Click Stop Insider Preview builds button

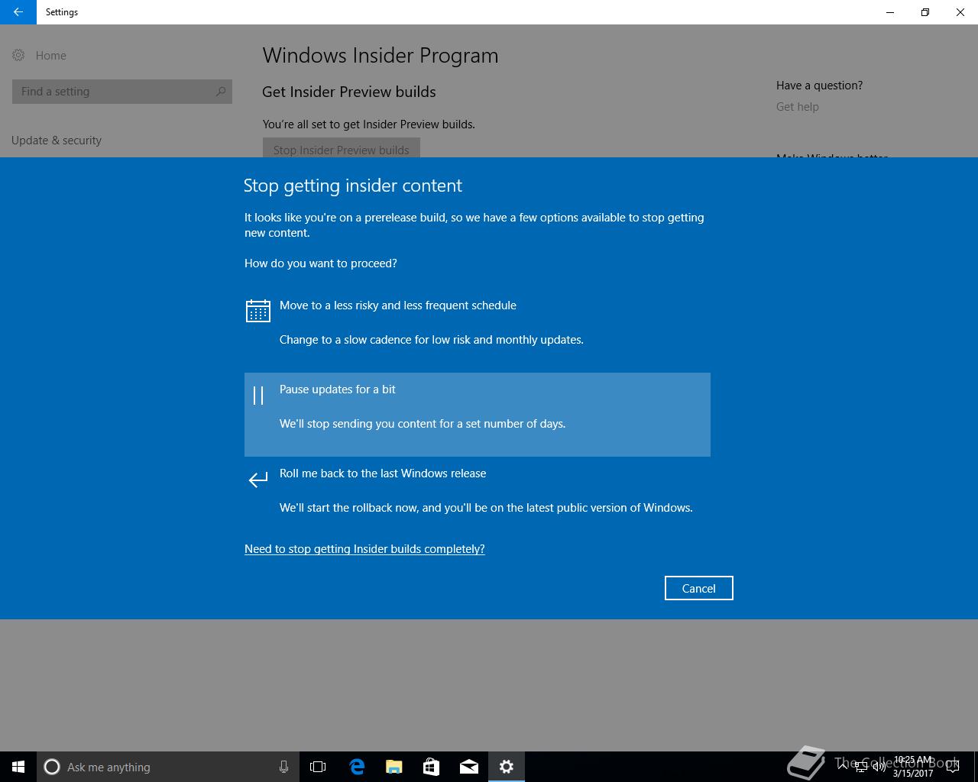(x=341, y=148)
